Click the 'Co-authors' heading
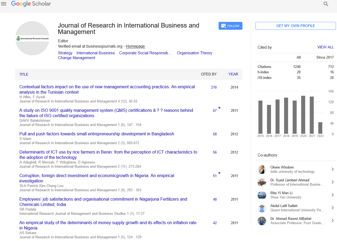Viewport: 337px width, 241px height. tap(267, 155)
